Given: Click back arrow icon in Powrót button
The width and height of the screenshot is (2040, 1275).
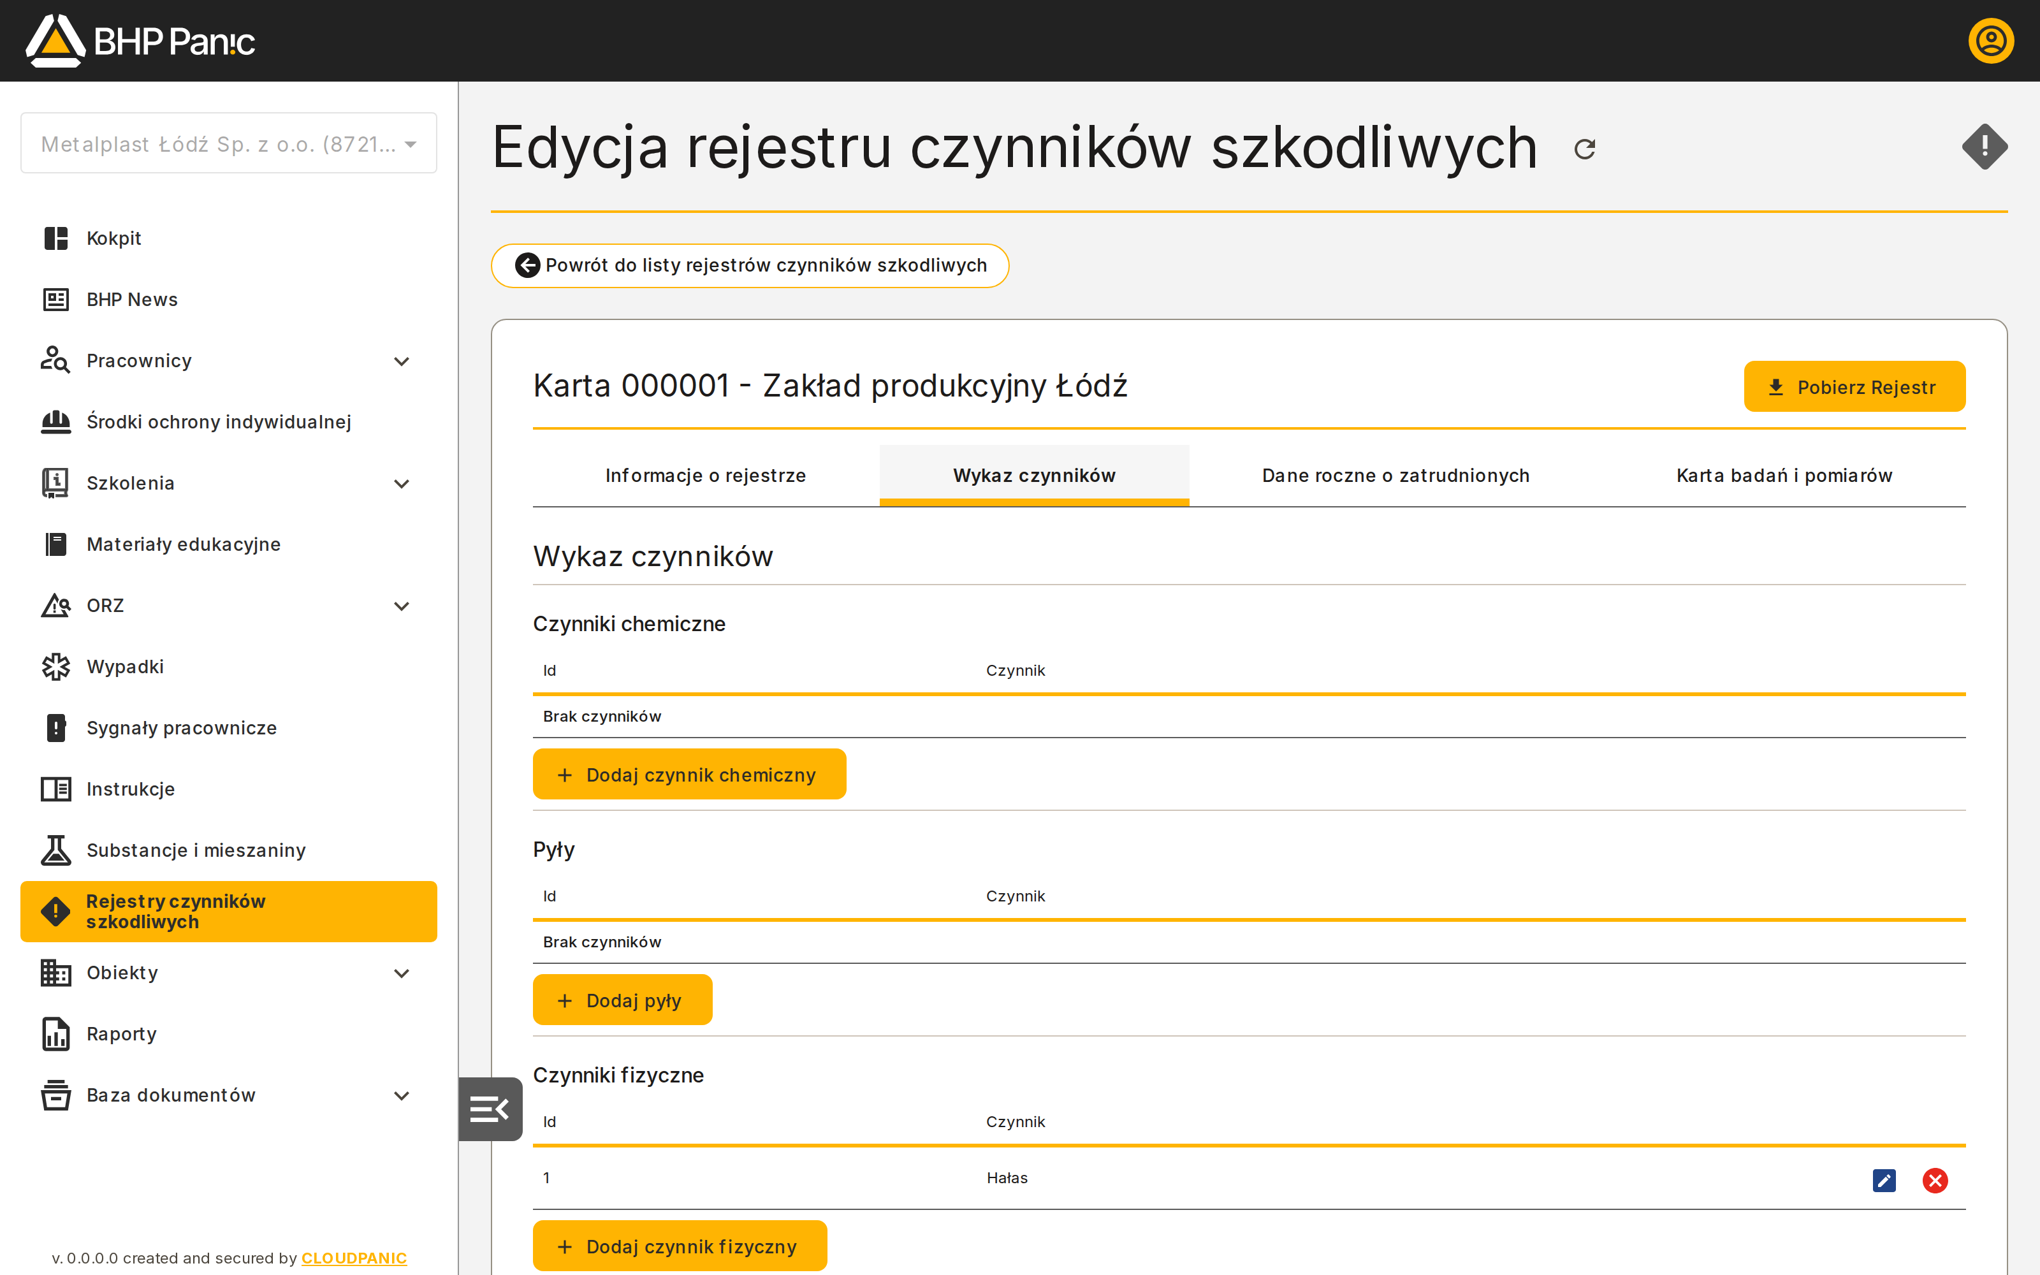Looking at the screenshot, I should point(528,266).
